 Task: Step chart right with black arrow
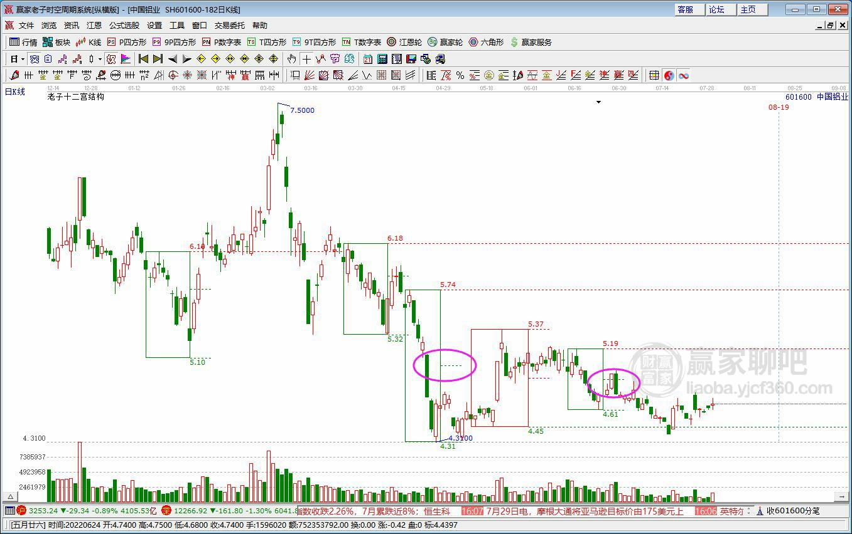tap(187, 59)
